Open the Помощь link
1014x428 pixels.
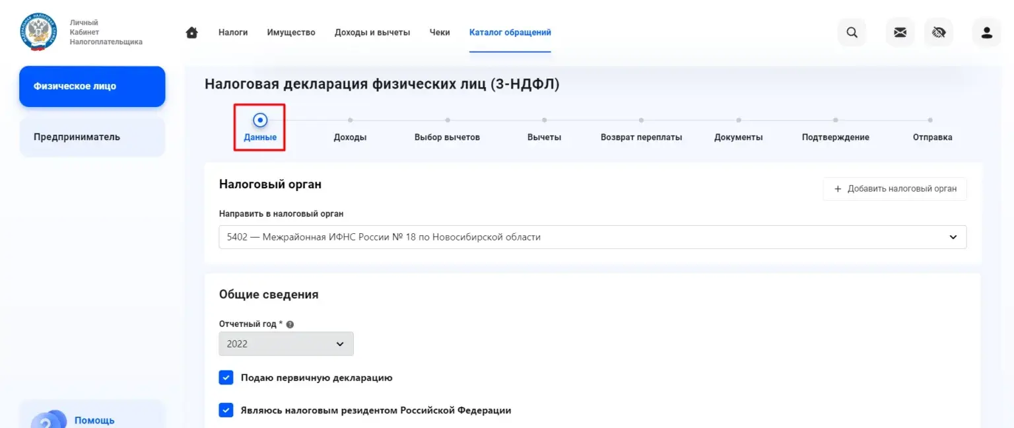pyautogui.click(x=94, y=420)
